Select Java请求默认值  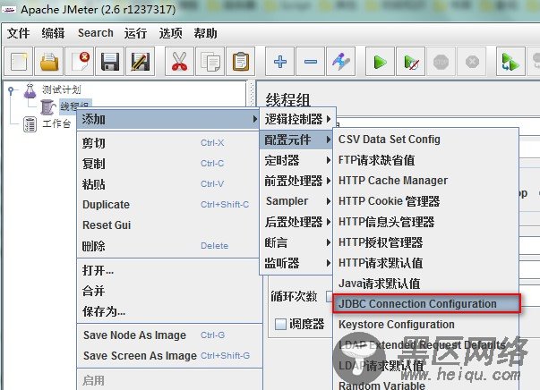pos(425,284)
